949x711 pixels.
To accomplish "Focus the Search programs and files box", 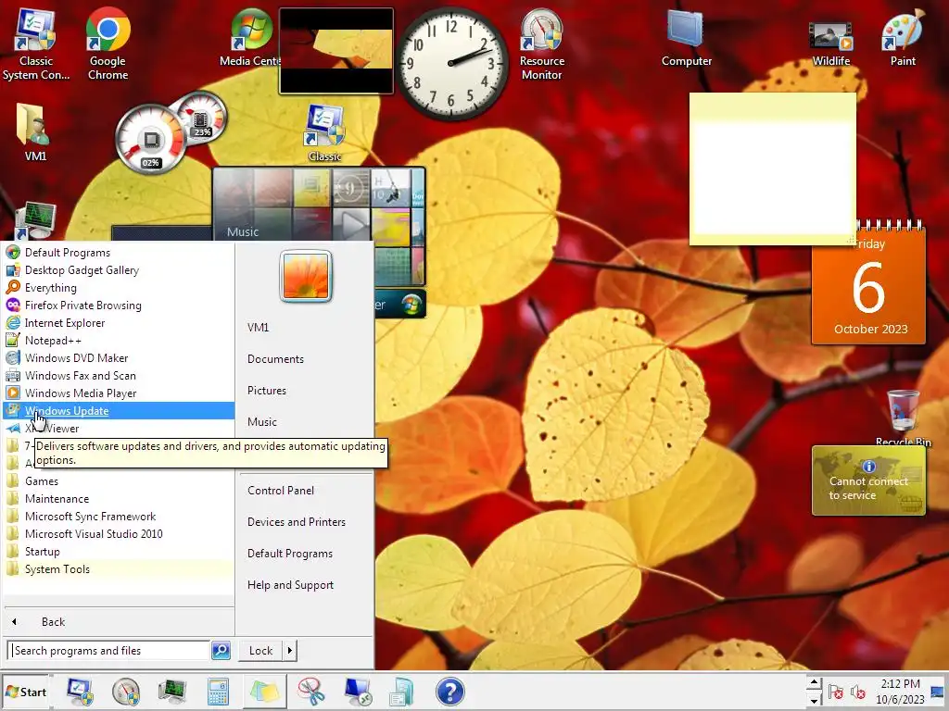I will coord(109,651).
